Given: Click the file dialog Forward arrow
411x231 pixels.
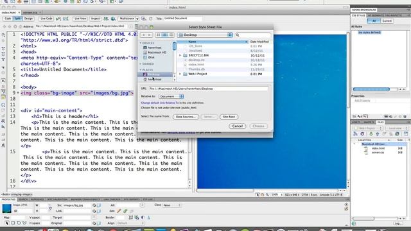Looking at the screenshot, I should click(x=150, y=35).
